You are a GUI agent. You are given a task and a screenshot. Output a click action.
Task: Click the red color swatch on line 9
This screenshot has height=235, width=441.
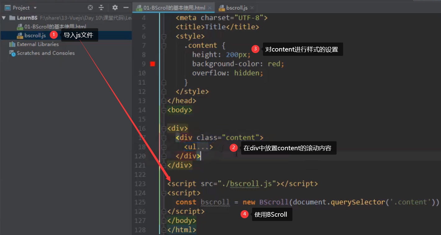153,64
